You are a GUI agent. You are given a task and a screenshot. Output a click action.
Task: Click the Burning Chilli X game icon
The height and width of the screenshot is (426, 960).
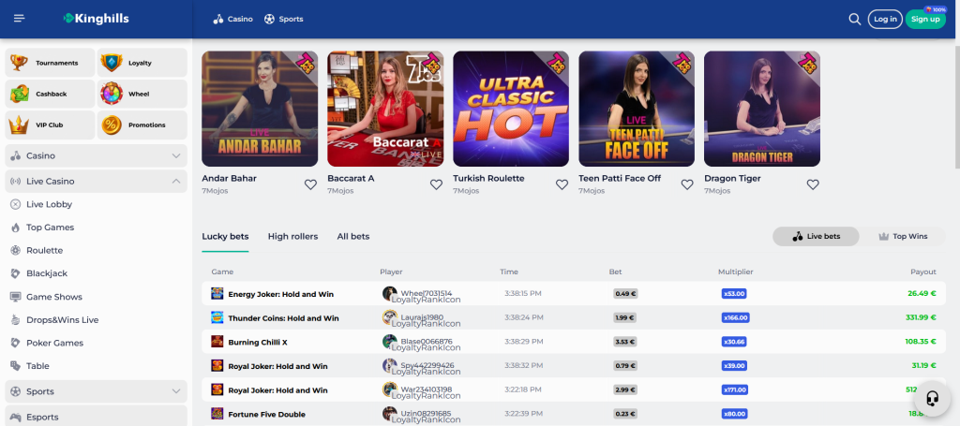(x=217, y=341)
